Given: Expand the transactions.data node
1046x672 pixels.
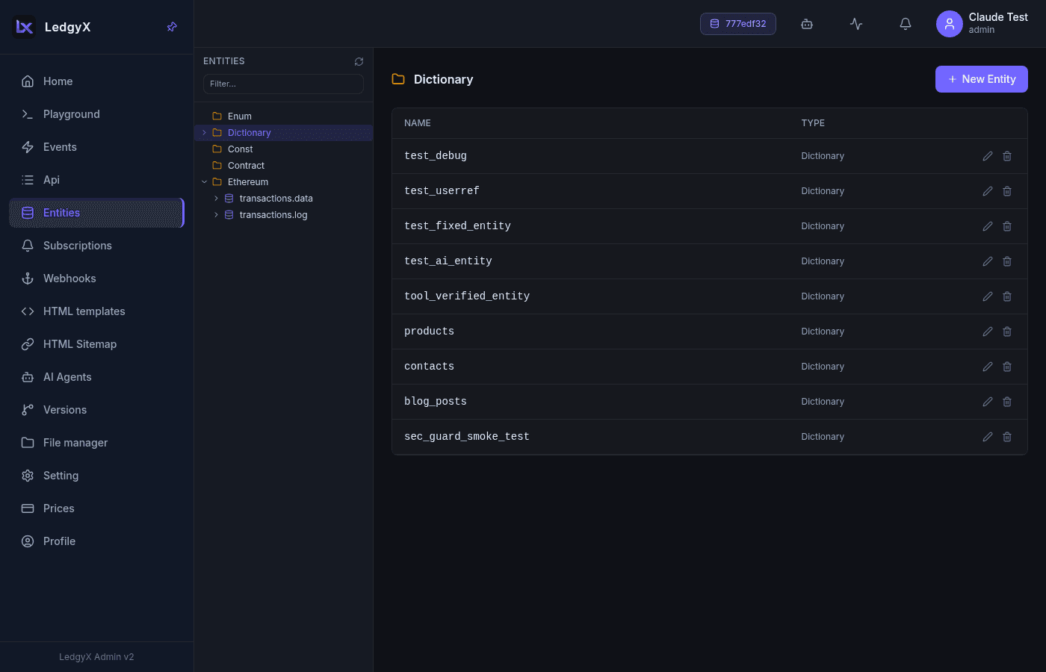Looking at the screenshot, I should pyautogui.click(x=216, y=199).
